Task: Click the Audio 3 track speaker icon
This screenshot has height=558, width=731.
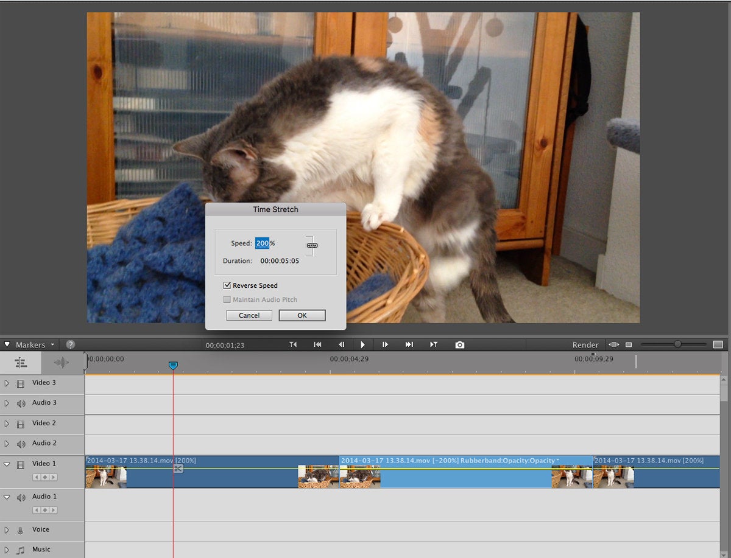Action: coord(21,403)
